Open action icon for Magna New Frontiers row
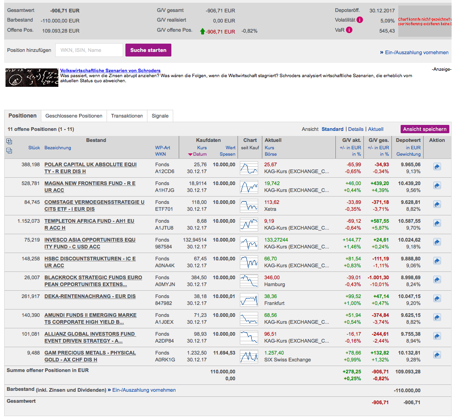Viewport: 453px width, 417px height. coord(437,186)
